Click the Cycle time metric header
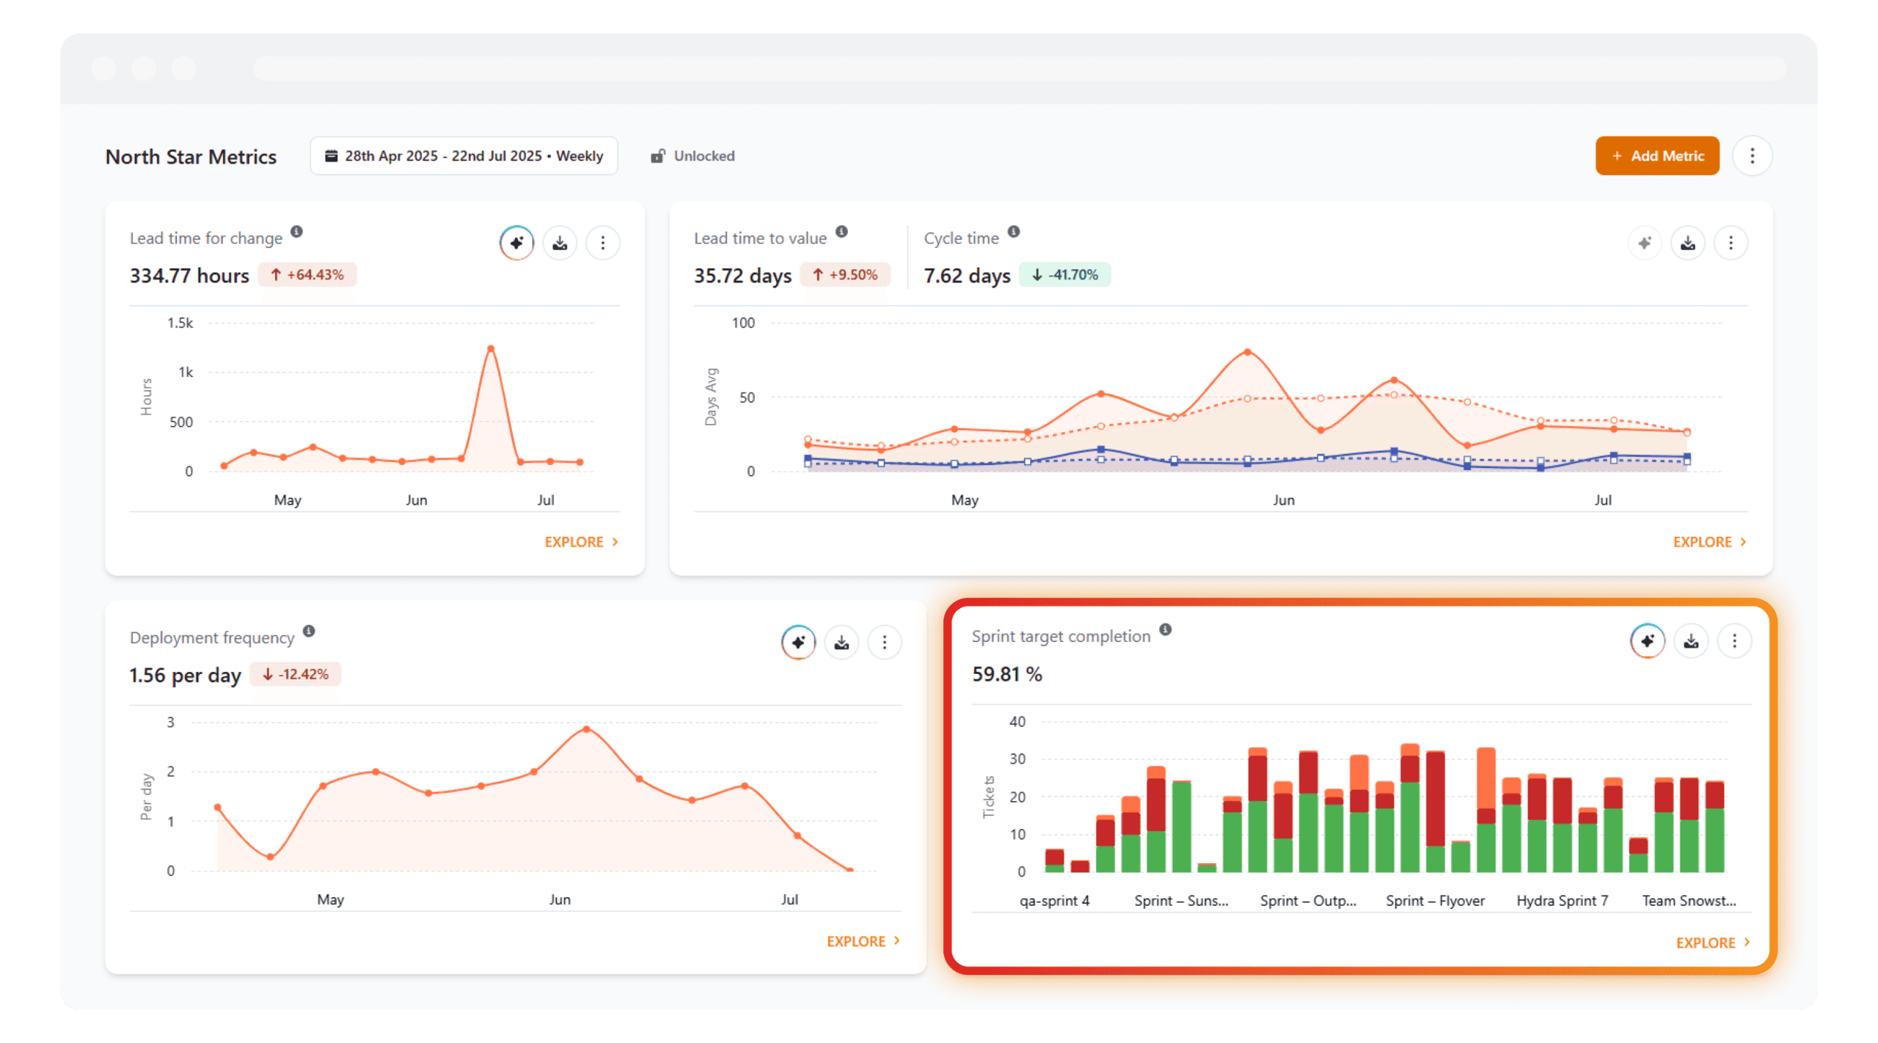This screenshot has height=1043, width=1878. click(x=961, y=238)
